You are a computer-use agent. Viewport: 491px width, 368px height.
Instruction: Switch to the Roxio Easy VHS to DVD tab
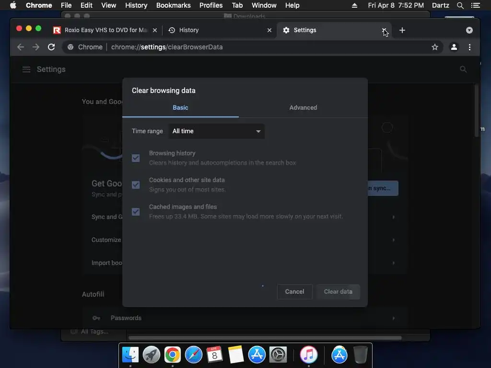point(106,30)
